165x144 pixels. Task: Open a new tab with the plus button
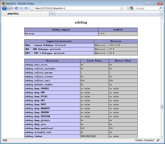52,14
